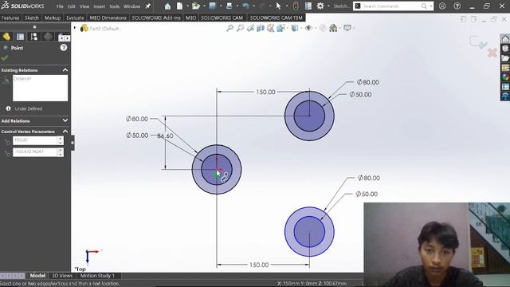Viewport: 510px width, 287px height.
Task: Open Point PropertyManager help icon
Action: tap(64, 48)
